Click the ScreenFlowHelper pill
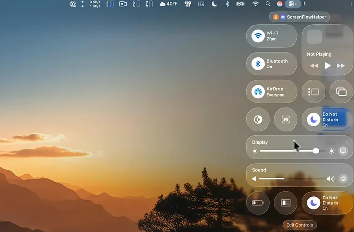The height and width of the screenshot is (232, 354). [299, 17]
